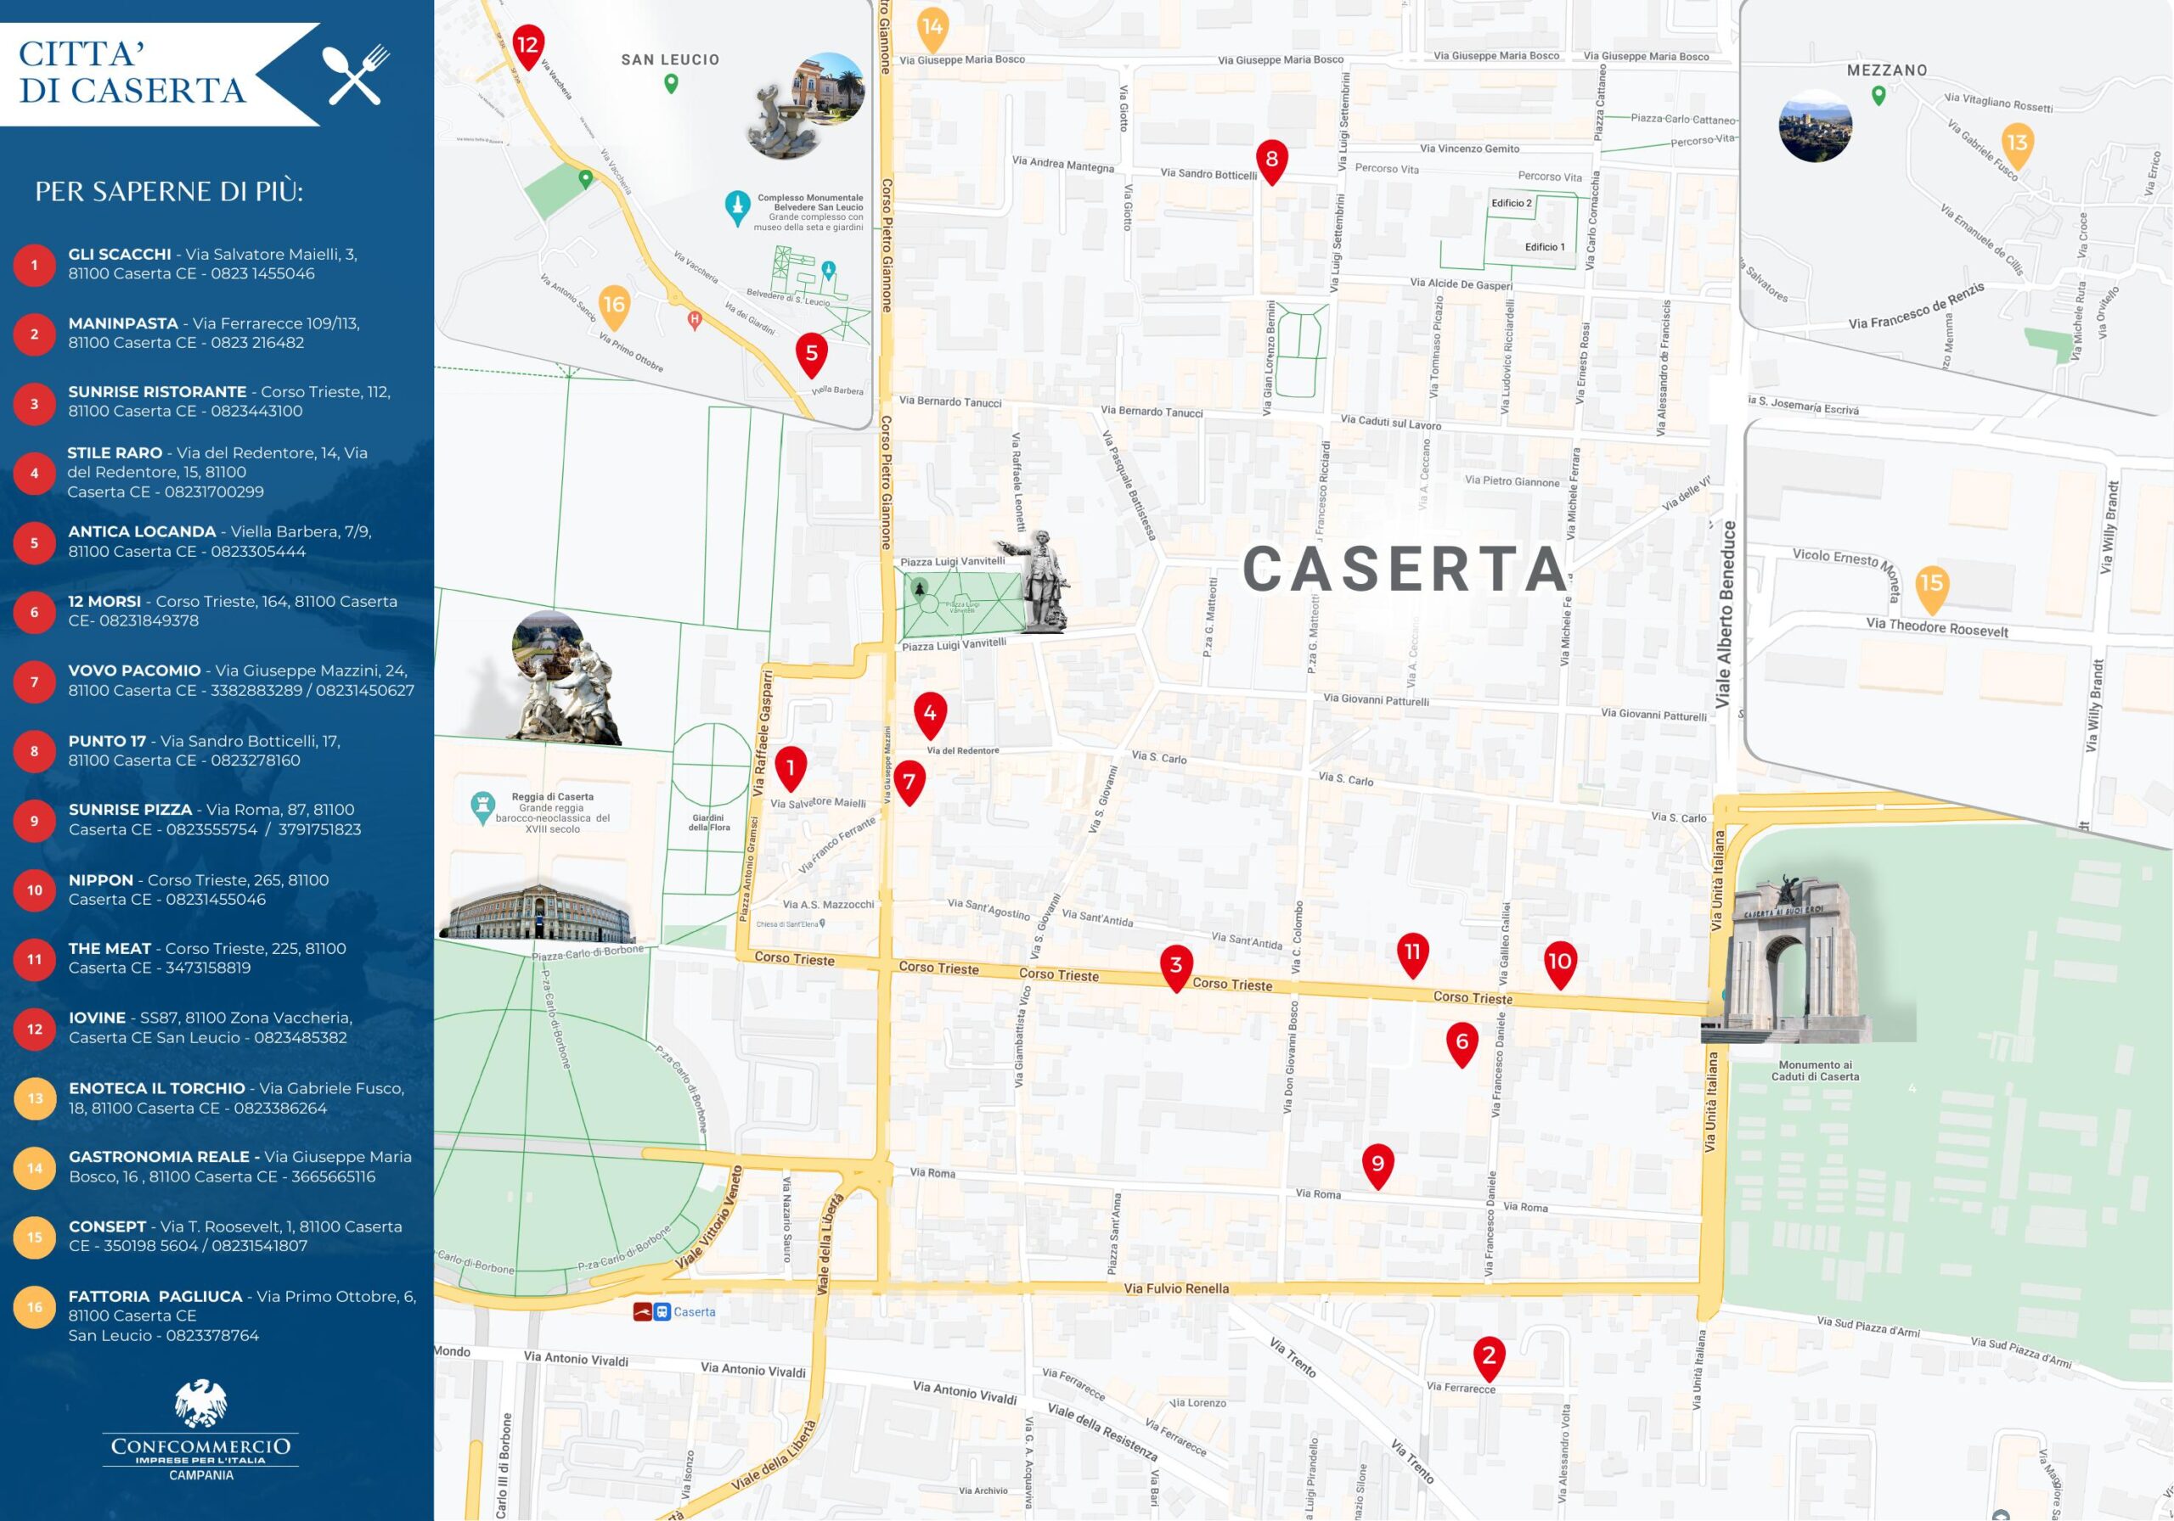The width and height of the screenshot is (2174, 1521).
Task: Click Reggia di Caserta castle icon
Action: 483,806
